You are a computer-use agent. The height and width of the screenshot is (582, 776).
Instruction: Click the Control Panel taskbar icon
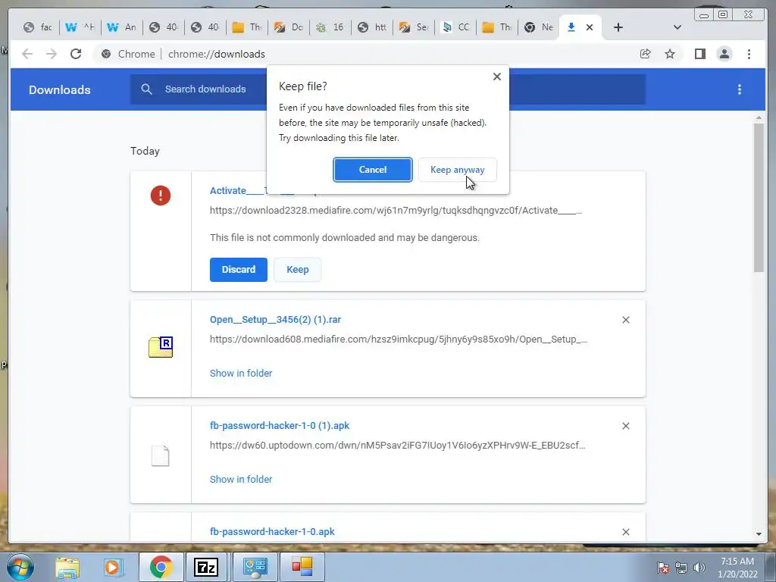[255, 567]
